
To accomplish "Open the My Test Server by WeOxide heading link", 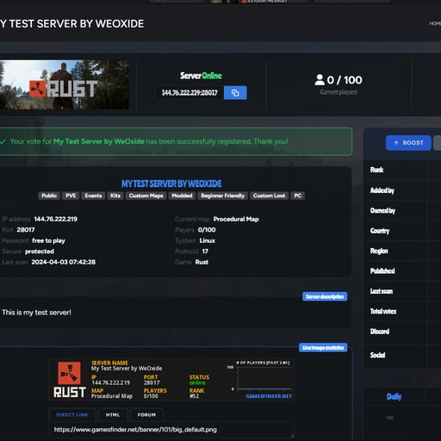I will click(x=171, y=183).
